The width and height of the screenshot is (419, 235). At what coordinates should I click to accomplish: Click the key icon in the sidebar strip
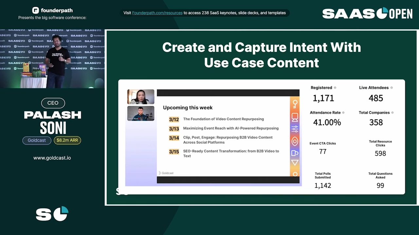[295, 104]
